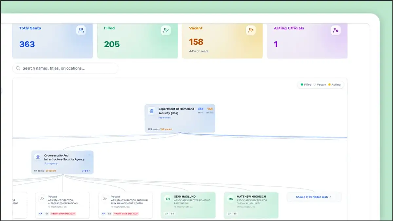Click Washington, DC location on Matthew Kronisch card
Screen dimensions: 393x221
(x=246, y=207)
